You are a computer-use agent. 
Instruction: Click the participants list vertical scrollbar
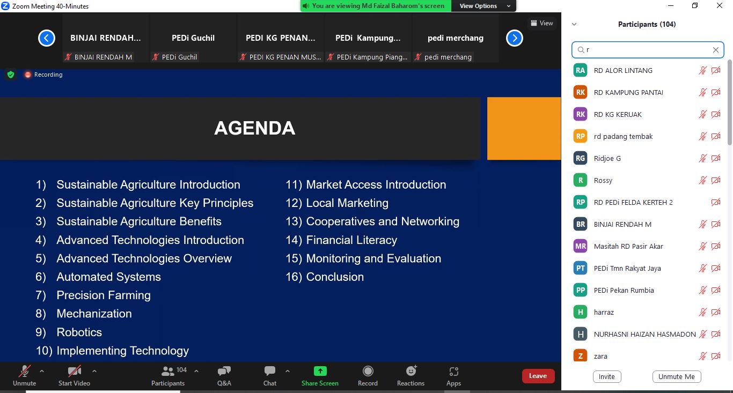pyautogui.click(x=729, y=102)
